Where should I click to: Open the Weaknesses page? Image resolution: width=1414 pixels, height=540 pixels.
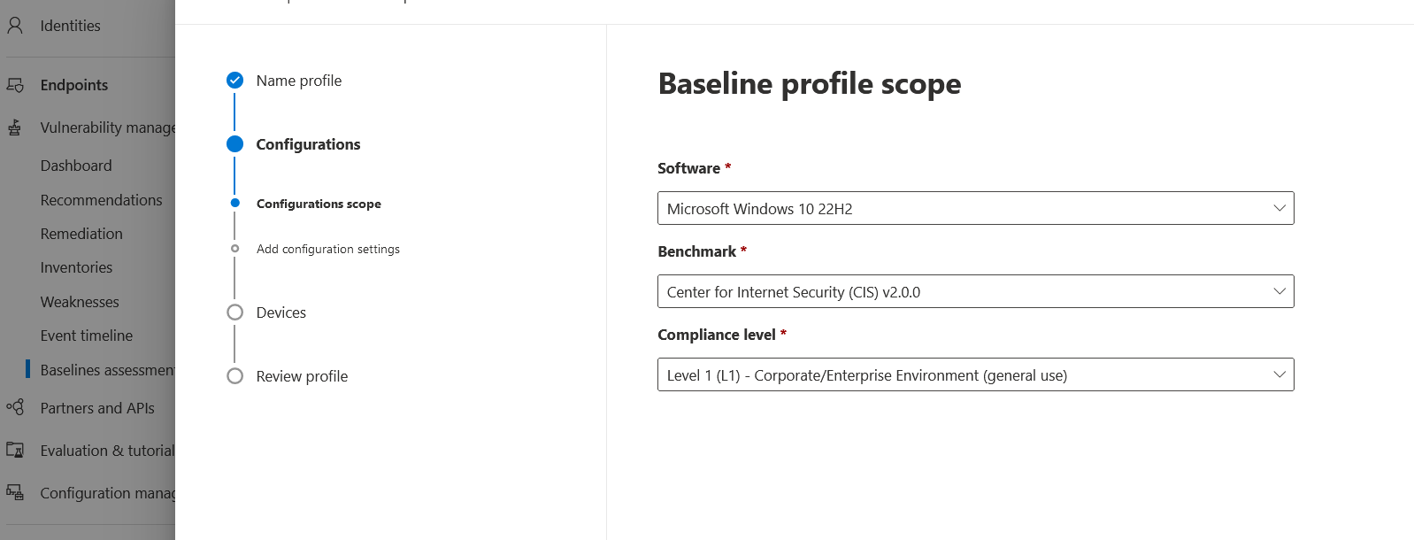pyautogui.click(x=80, y=302)
